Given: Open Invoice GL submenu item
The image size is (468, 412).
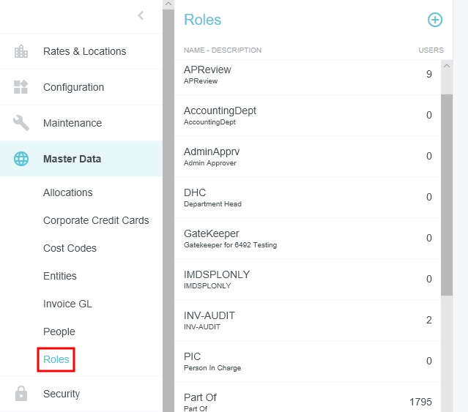Looking at the screenshot, I should [67, 304].
